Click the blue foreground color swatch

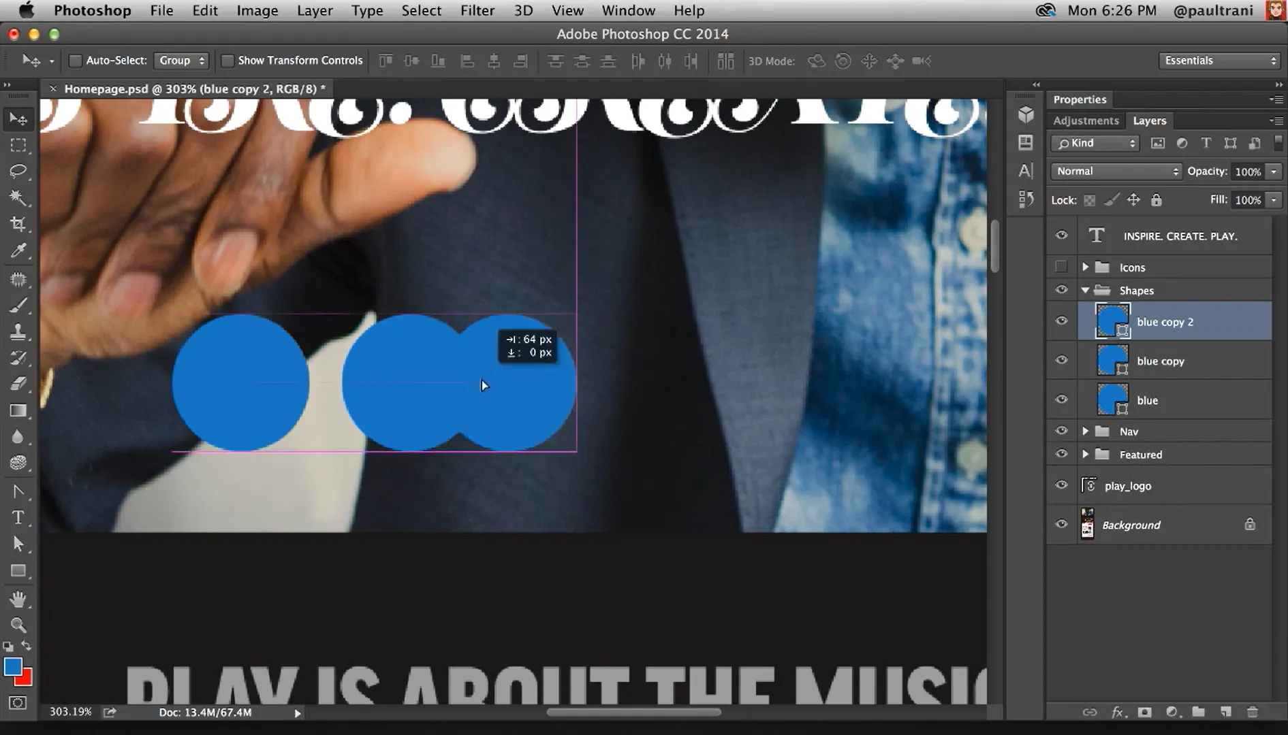pyautogui.click(x=13, y=667)
